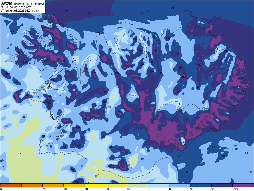Click the "95" legend tick label
This screenshot has width=254, height=191.
click(x=213, y=189)
